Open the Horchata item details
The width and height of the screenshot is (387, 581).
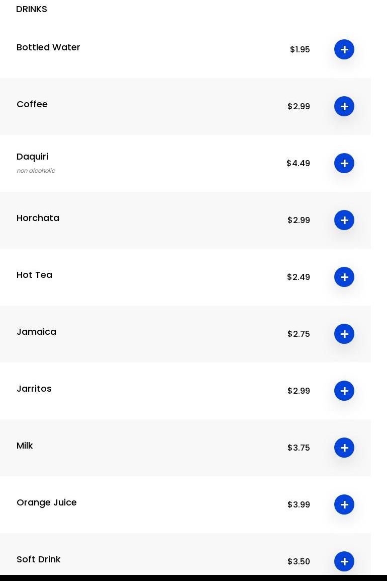(x=38, y=218)
